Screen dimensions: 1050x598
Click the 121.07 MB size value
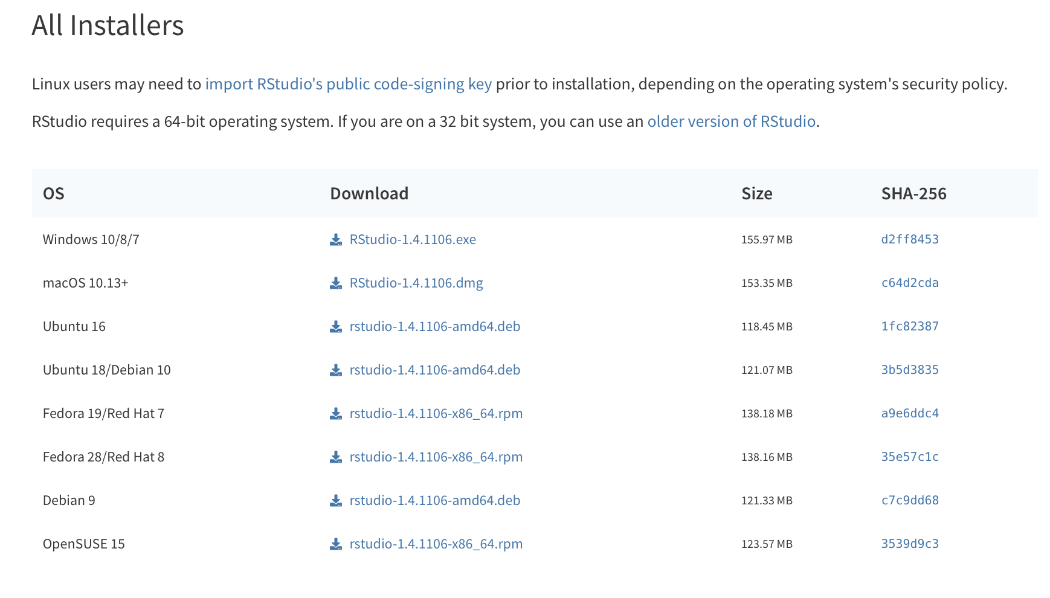[767, 370]
